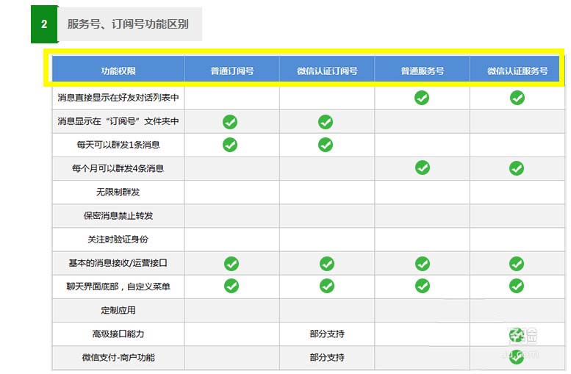This screenshot has height=374, width=571.
Task: Click the row label 每个月可以群发4条消息
Action: (118, 168)
